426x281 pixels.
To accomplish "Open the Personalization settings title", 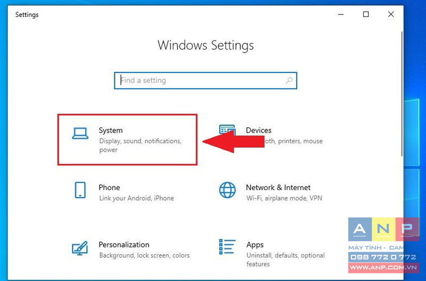I will coord(124,245).
